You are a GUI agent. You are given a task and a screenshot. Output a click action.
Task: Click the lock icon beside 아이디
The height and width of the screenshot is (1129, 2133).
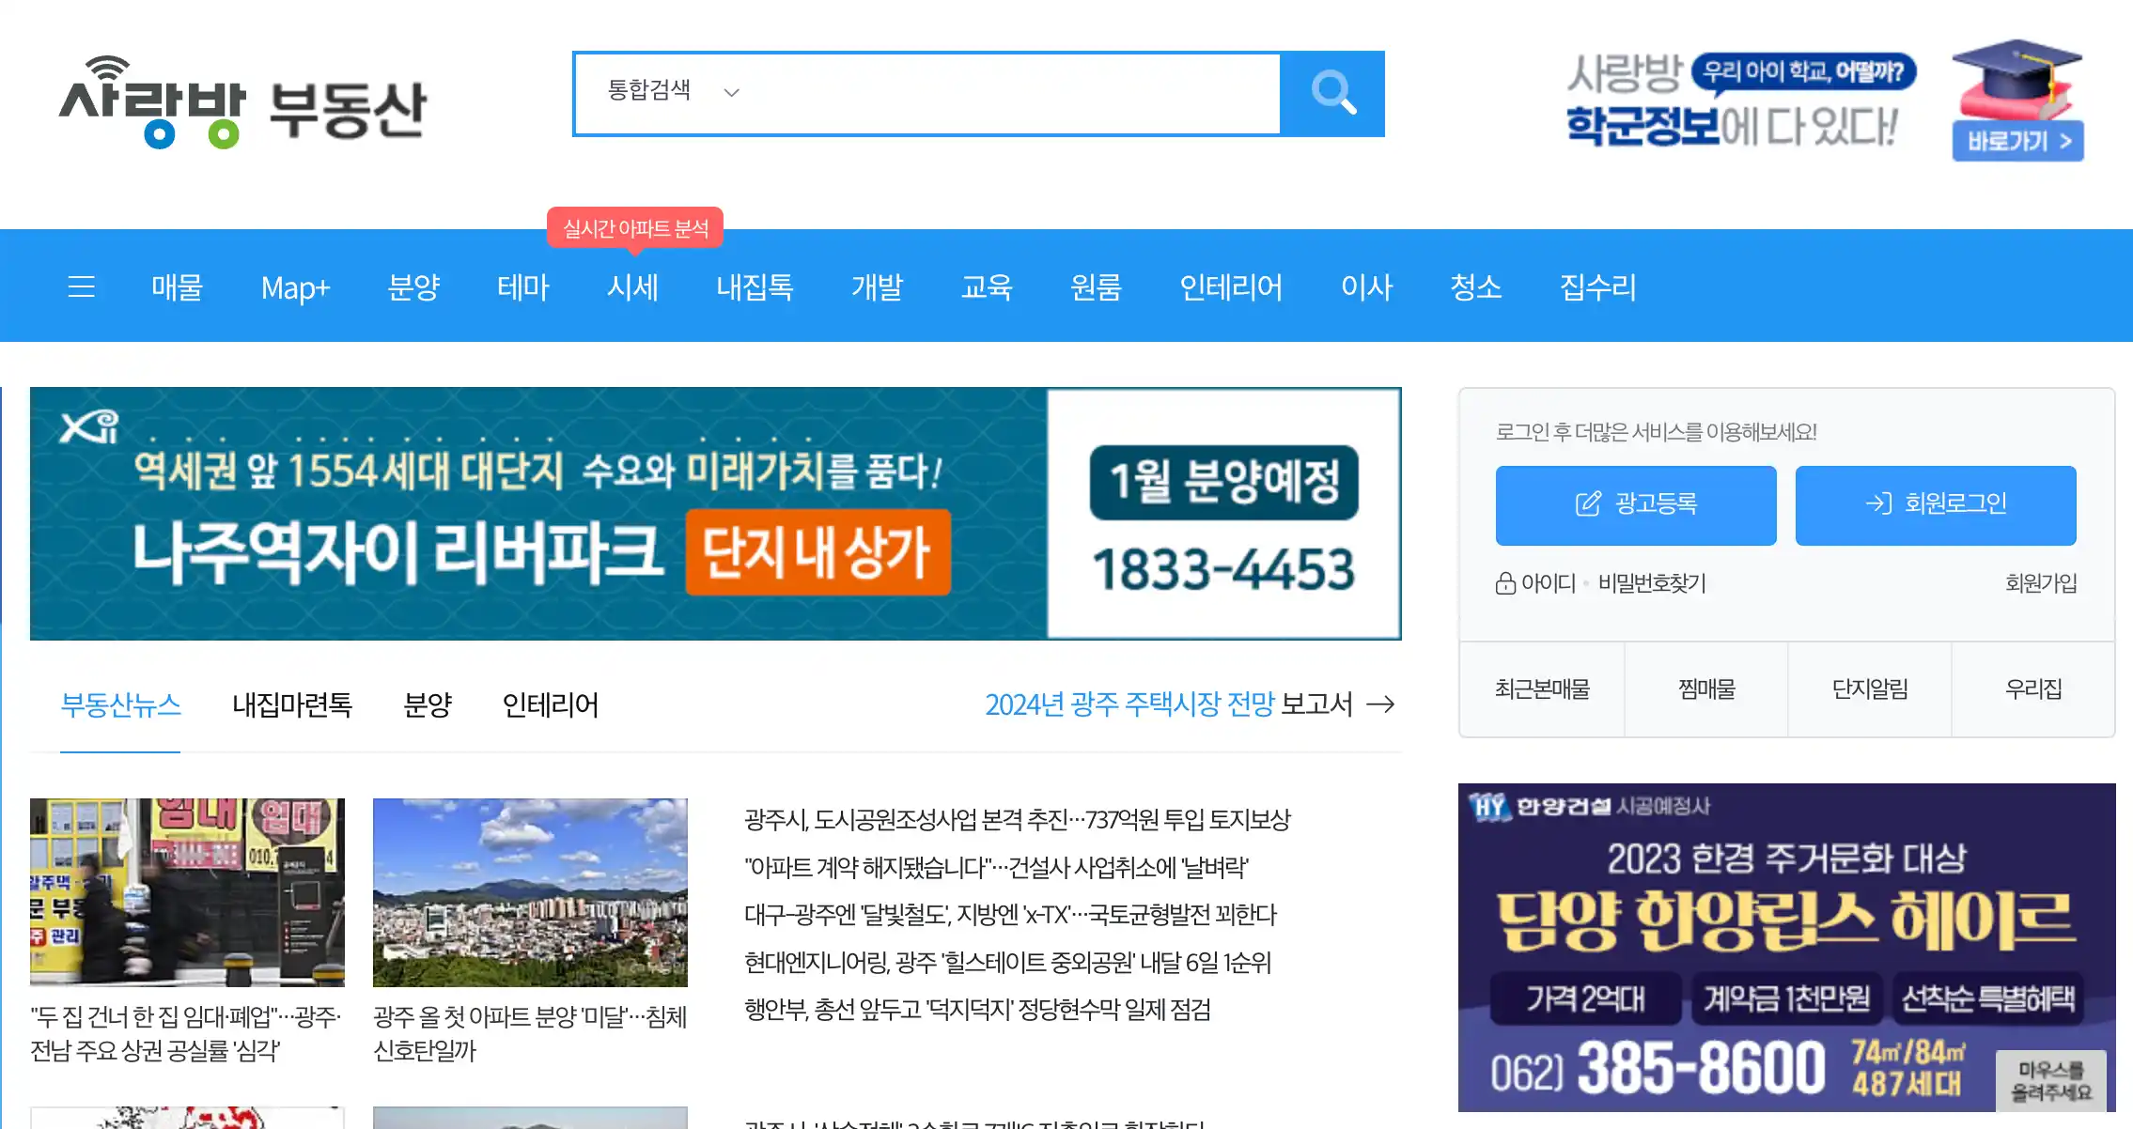pyautogui.click(x=1504, y=583)
